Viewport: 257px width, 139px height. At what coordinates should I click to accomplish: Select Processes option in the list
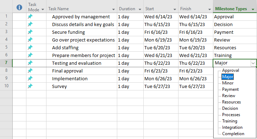(x=231, y=115)
